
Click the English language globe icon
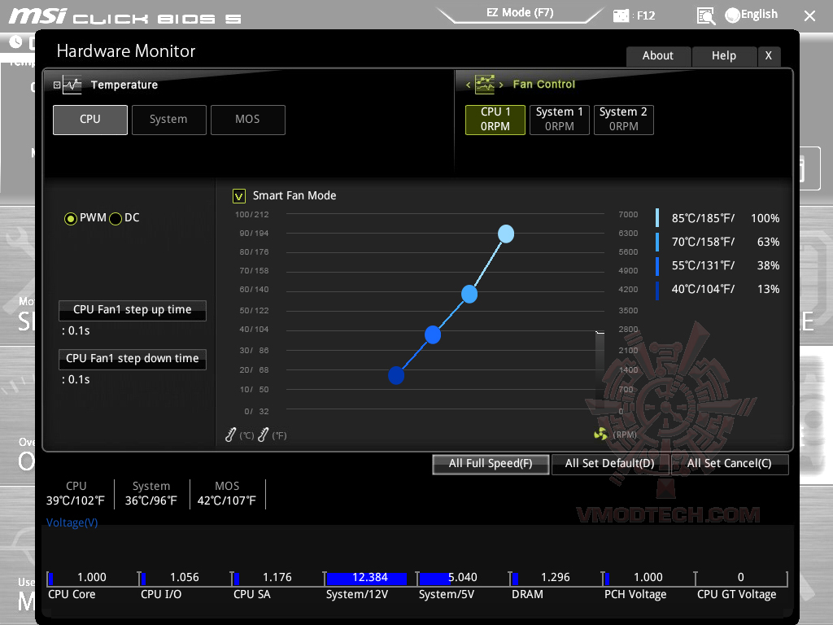coord(731,14)
